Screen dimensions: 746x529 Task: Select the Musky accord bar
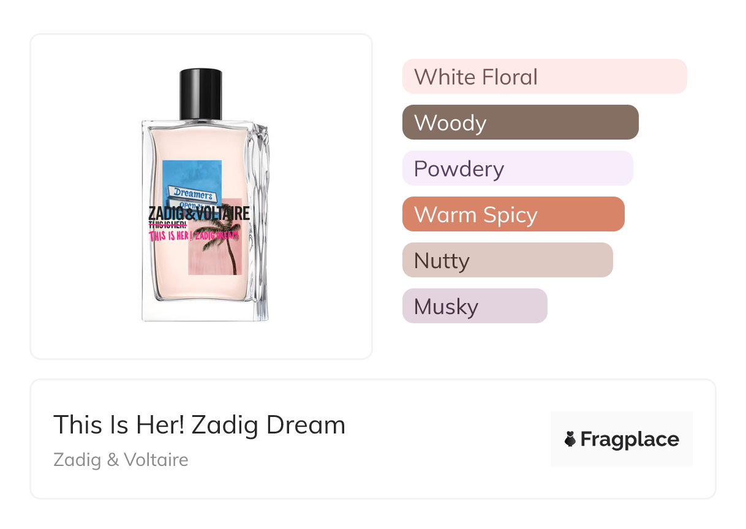coord(475,306)
